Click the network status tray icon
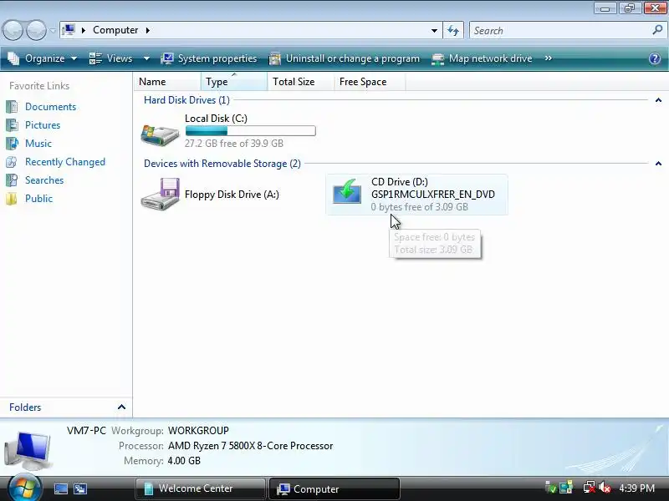Screen dimensions: 669x501 tap(590, 488)
